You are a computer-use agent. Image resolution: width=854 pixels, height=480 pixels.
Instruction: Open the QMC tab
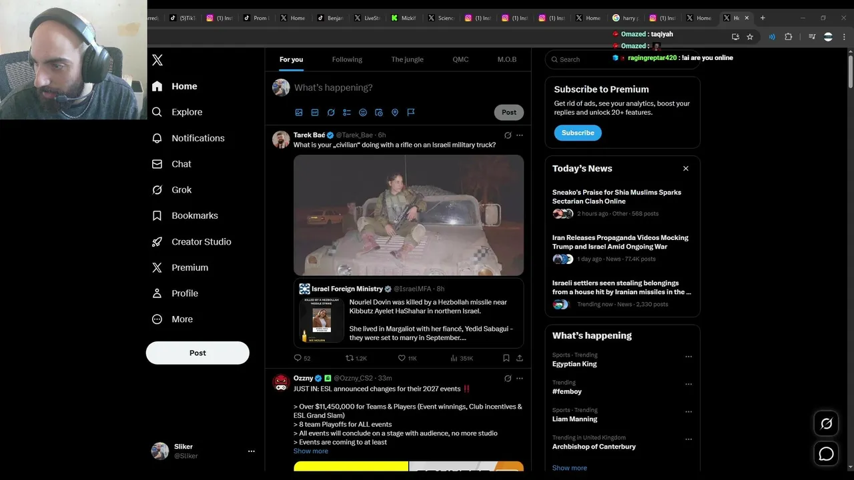460,59
